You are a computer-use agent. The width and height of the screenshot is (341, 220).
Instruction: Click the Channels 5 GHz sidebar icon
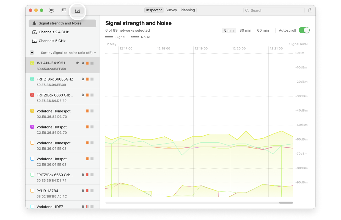pyautogui.click(x=34, y=41)
